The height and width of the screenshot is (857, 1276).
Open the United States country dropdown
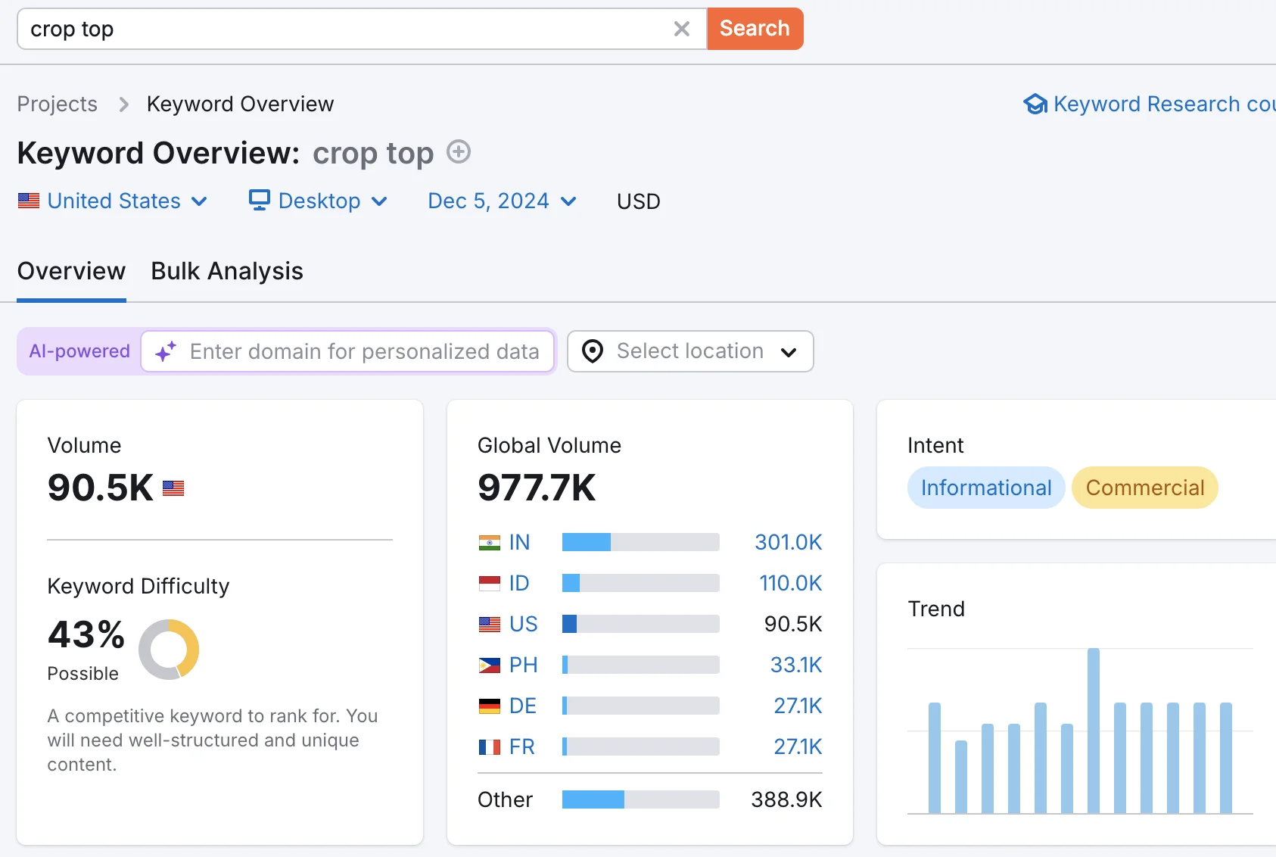[x=113, y=201]
